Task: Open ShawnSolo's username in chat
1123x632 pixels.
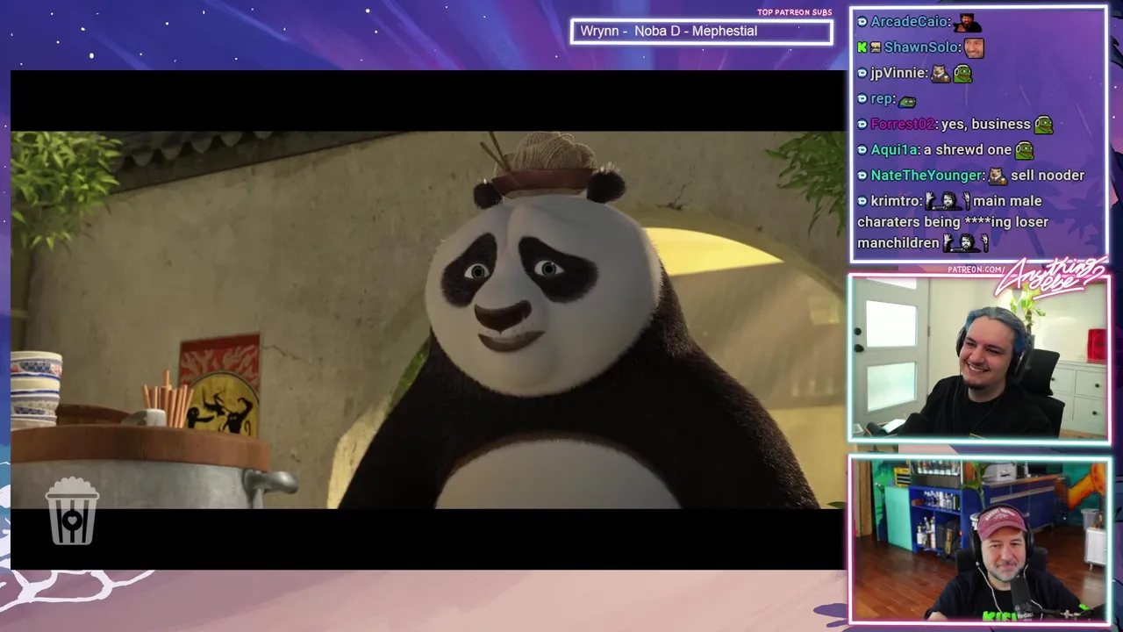Action: [x=921, y=47]
